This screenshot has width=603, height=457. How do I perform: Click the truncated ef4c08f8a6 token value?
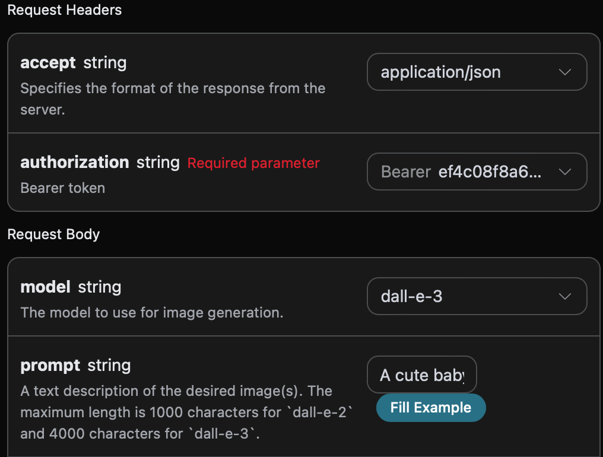pyautogui.click(x=490, y=172)
